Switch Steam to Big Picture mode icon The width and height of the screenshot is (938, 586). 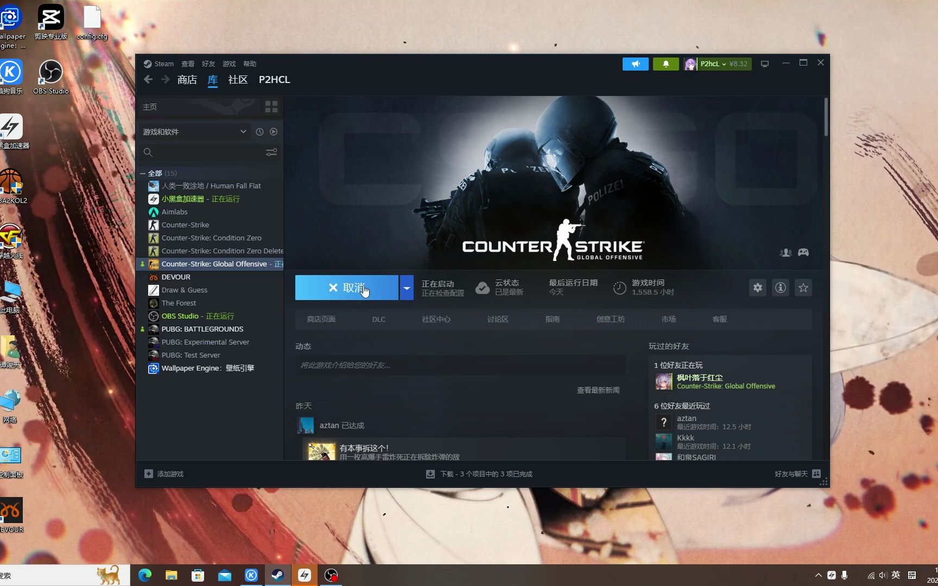coord(764,64)
